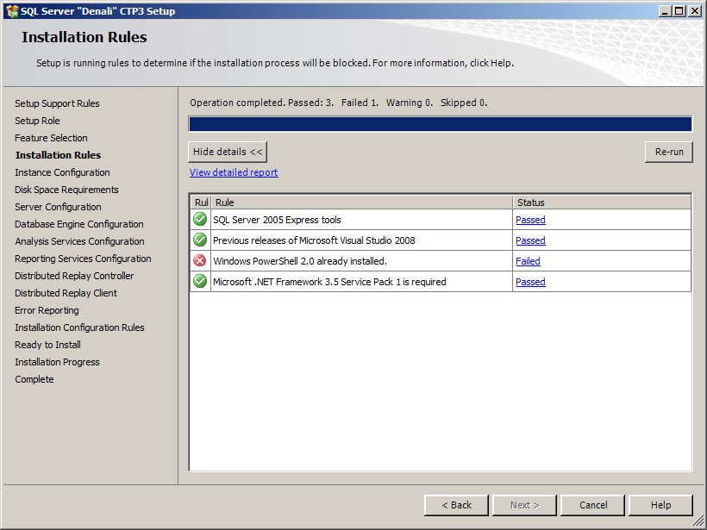Open Passed status for .NET Framework 3.5 SP1
The width and height of the screenshot is (707, 530).
[x=530, y=282]
